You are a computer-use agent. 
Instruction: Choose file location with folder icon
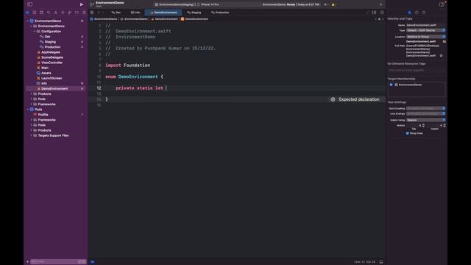tap(445, 41)
